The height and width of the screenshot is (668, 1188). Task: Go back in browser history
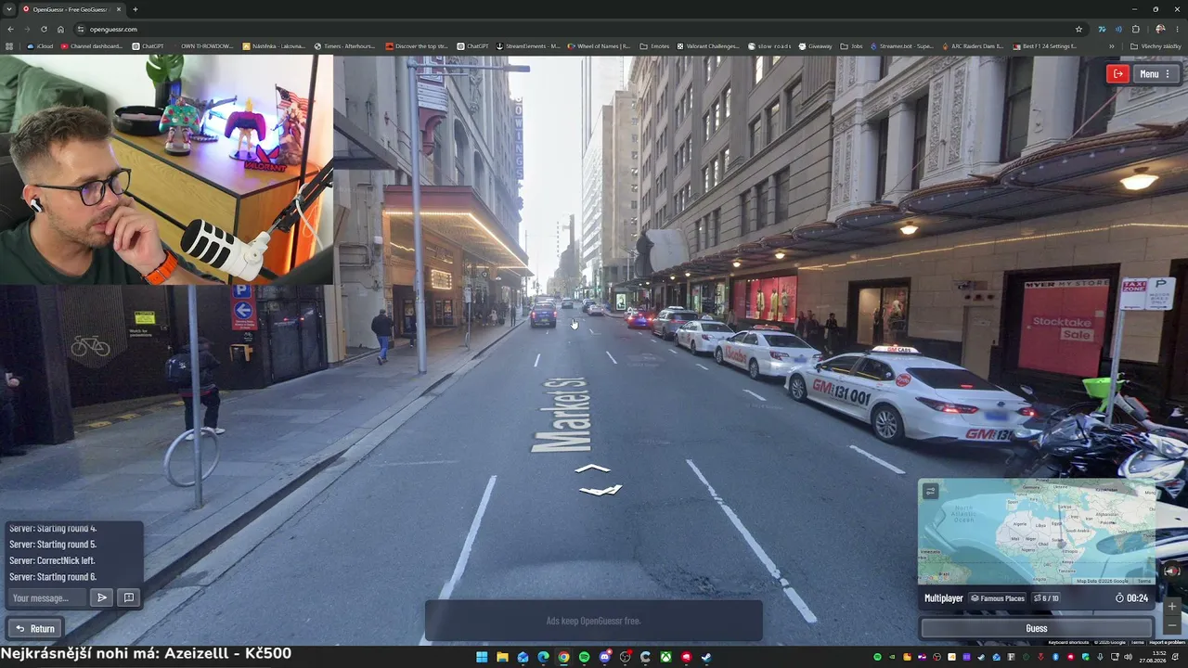tap(9, 29)
